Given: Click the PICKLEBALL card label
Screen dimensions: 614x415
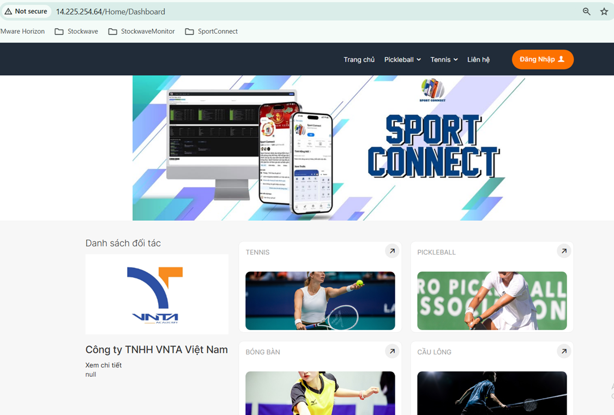Looking at the screenshot, I should [436, 252].
